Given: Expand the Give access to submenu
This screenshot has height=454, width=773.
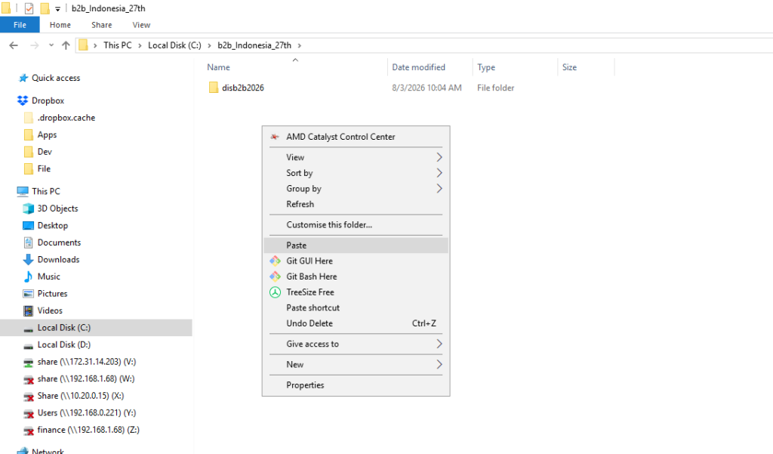Looking at the screenshot, I should point(356,344).
